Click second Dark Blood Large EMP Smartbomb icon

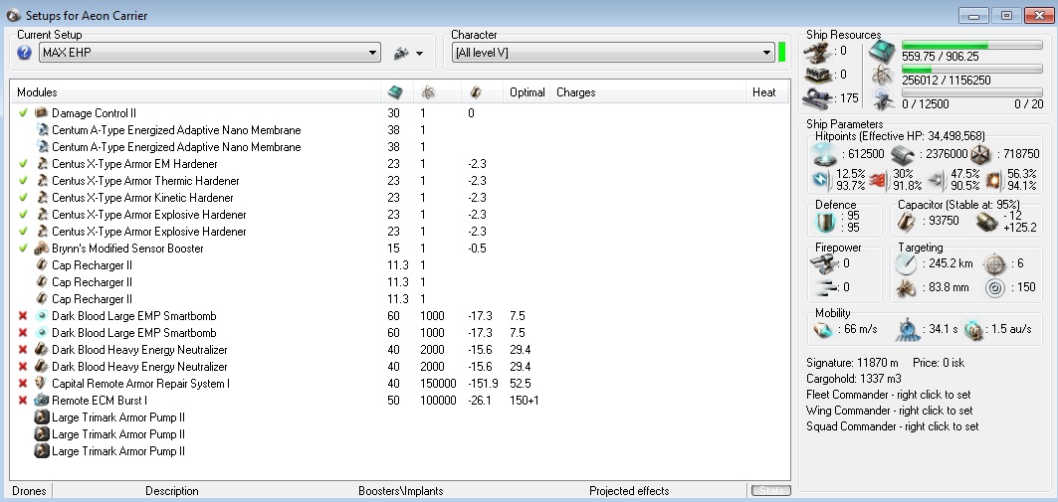[x=41, y=333]
